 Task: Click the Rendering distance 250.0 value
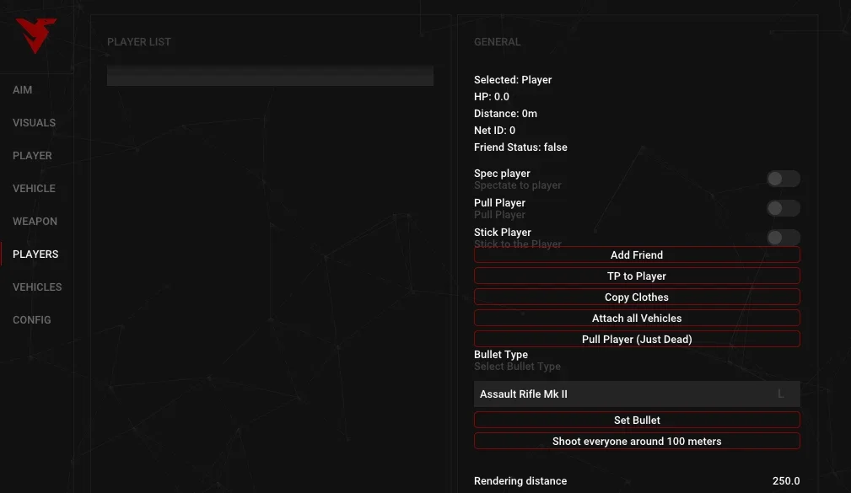pos(786,481)
